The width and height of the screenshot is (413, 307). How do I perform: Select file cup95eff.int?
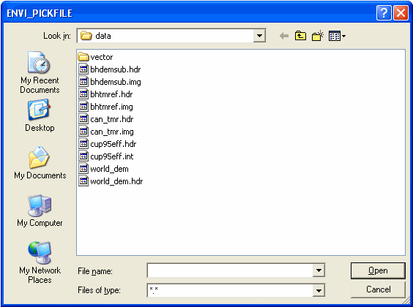pos(106,156)
